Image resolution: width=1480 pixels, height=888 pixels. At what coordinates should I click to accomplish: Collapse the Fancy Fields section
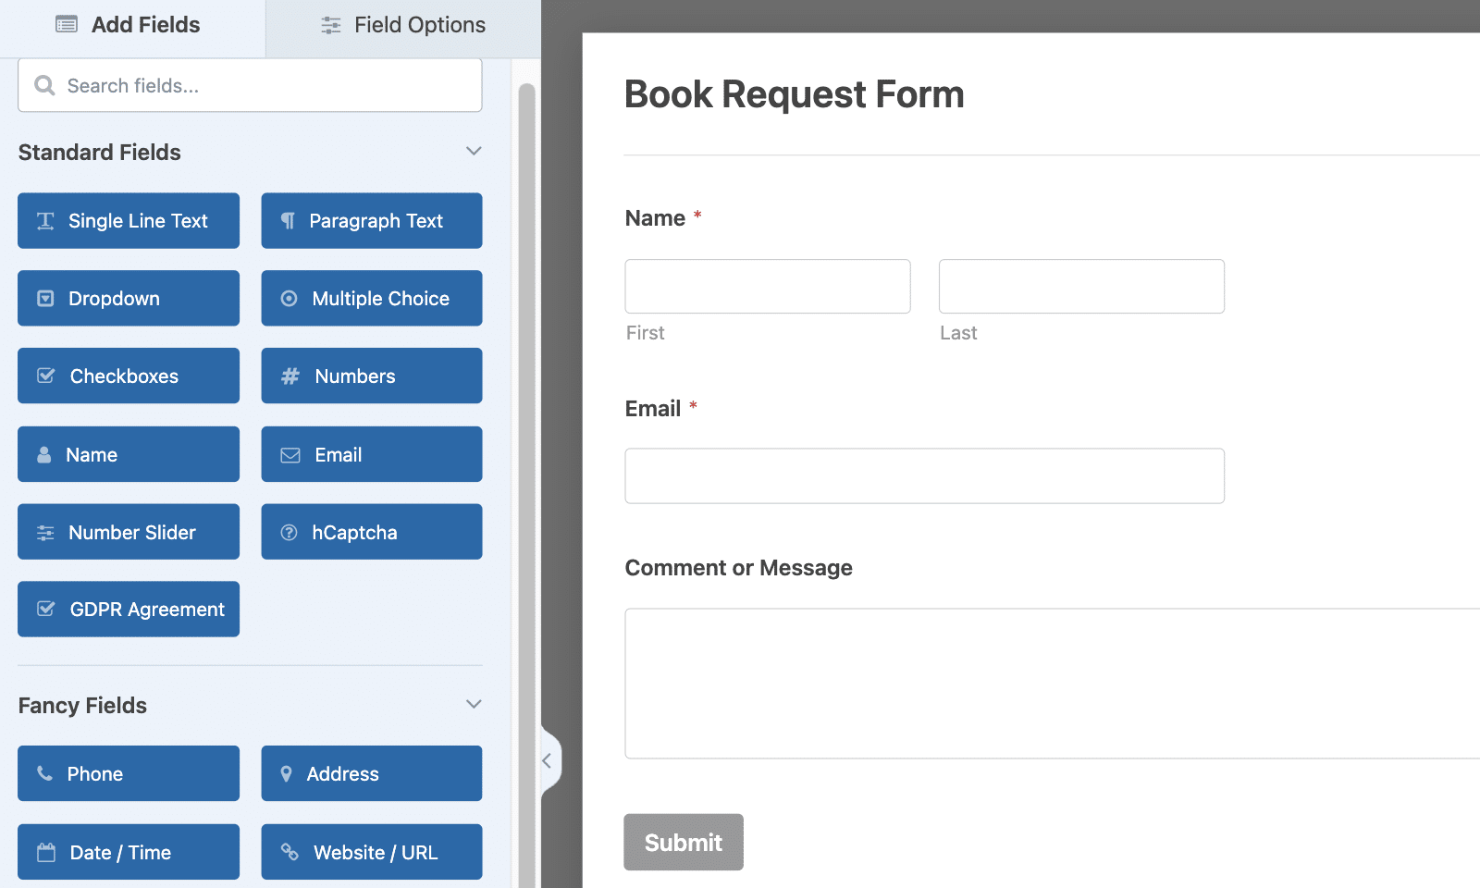pyautogui.click(x=474, y=704)
